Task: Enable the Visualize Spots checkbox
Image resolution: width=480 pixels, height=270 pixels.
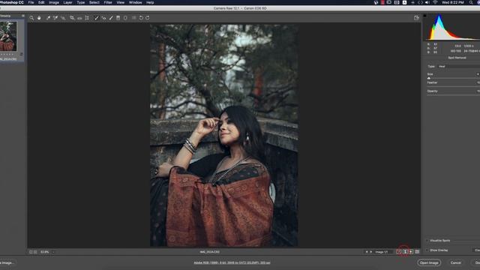Action: (427, 241)
